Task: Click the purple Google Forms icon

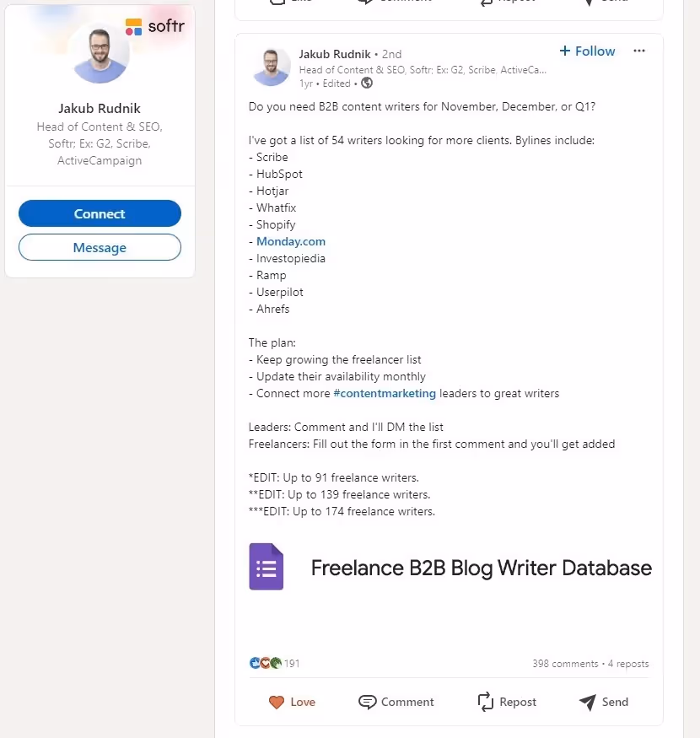Action: coord(267,567)
